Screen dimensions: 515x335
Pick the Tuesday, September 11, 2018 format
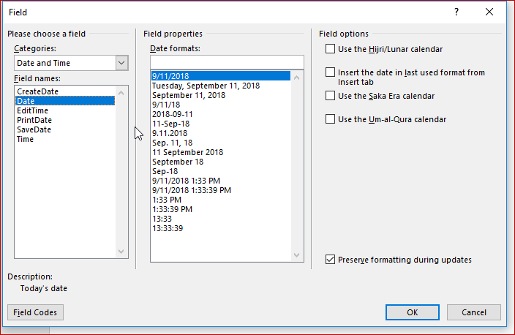click(206, 86)
